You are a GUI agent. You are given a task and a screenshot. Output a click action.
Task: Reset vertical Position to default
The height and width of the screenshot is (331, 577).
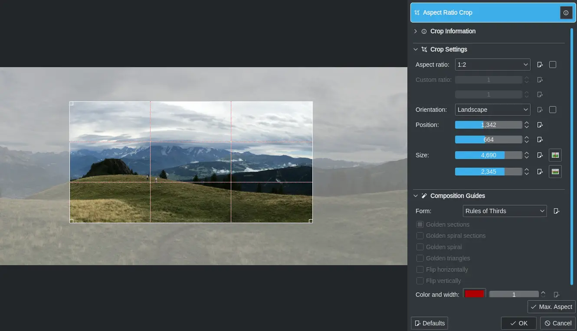[x=540, y=140]
